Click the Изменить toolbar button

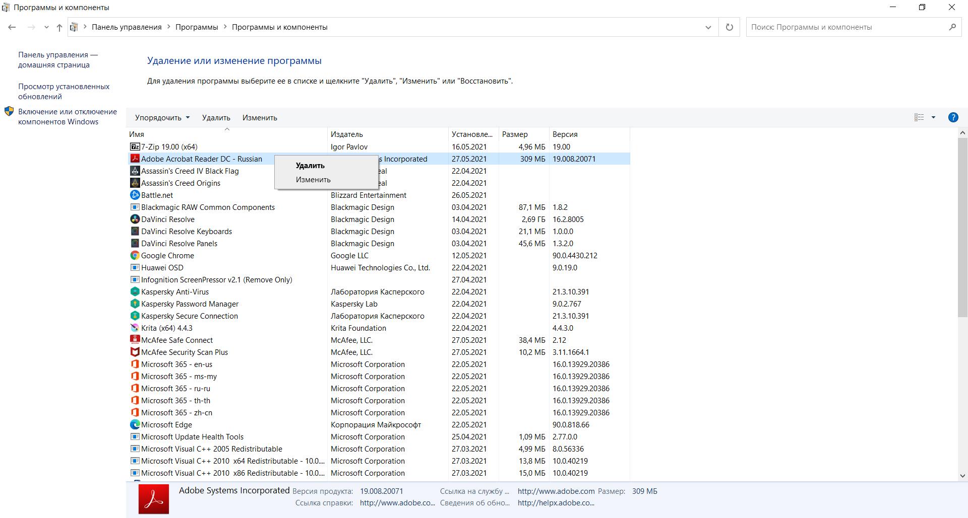pos(260,118)
